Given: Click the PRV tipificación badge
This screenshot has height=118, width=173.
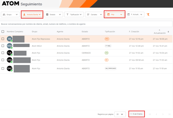Looking at the screenshot, I should coord(107,39).
